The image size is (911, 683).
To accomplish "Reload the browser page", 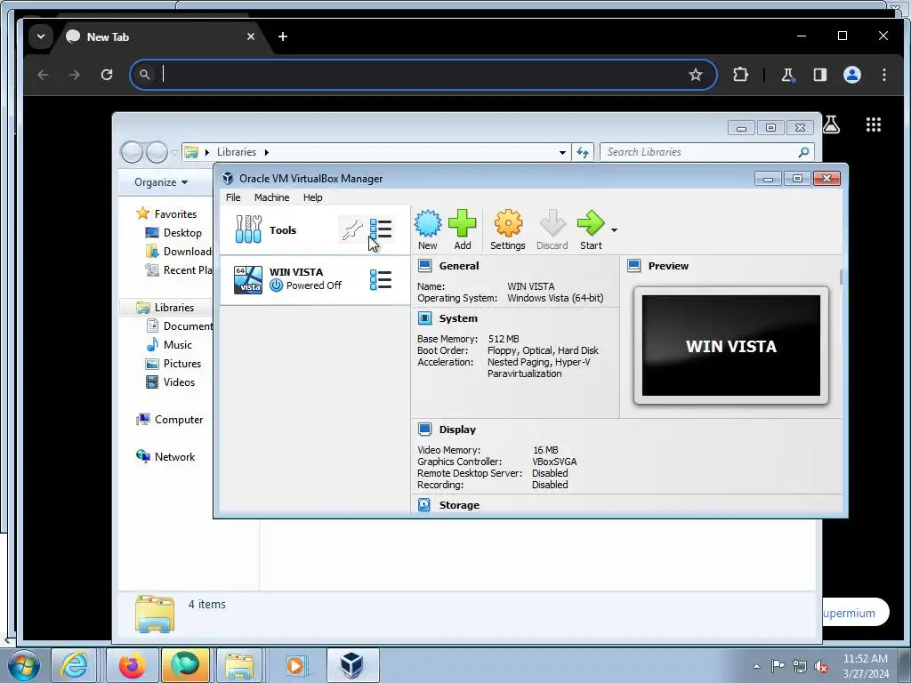I will [107, 75].
